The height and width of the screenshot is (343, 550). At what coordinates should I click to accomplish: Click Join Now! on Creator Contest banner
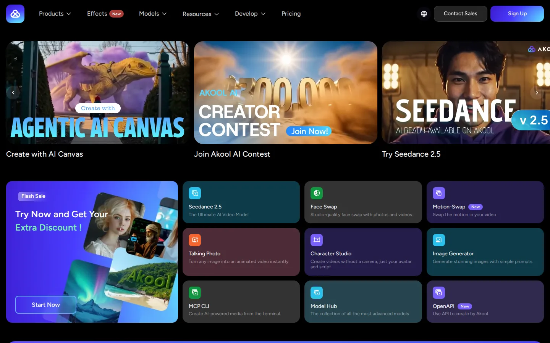pyautogui.click(x=309, y=131)
